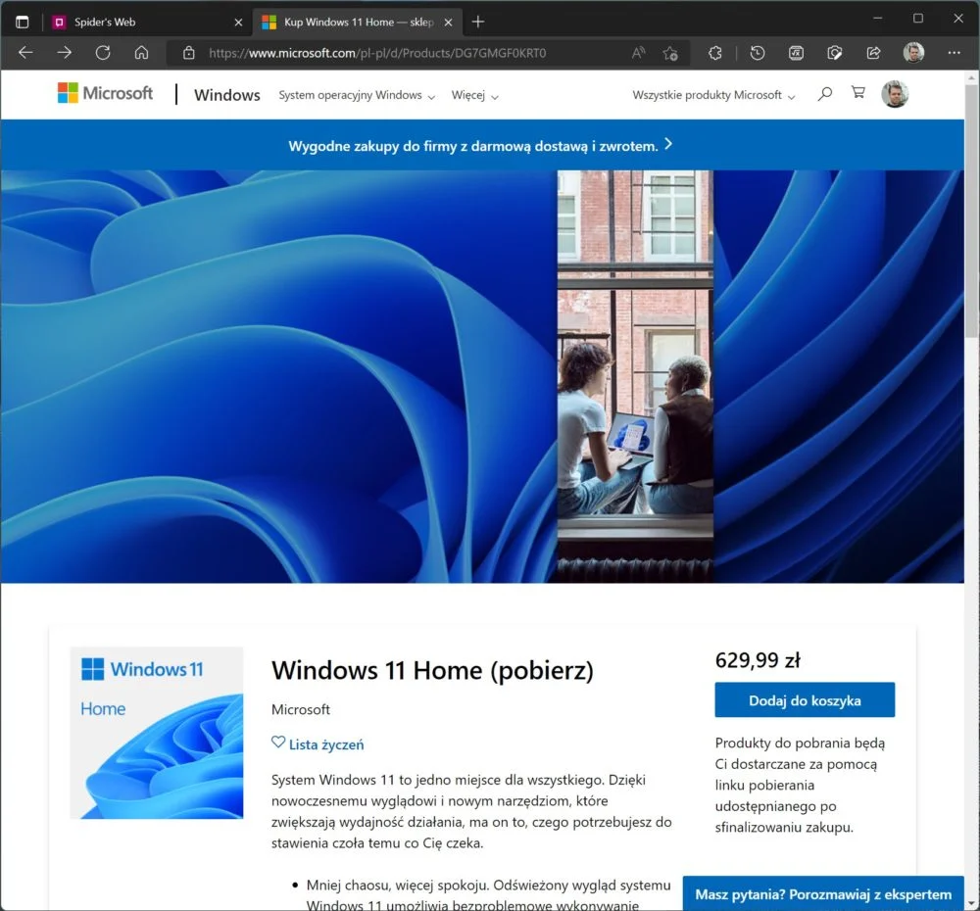Add product to Lista życzeń

coord(318,744)
